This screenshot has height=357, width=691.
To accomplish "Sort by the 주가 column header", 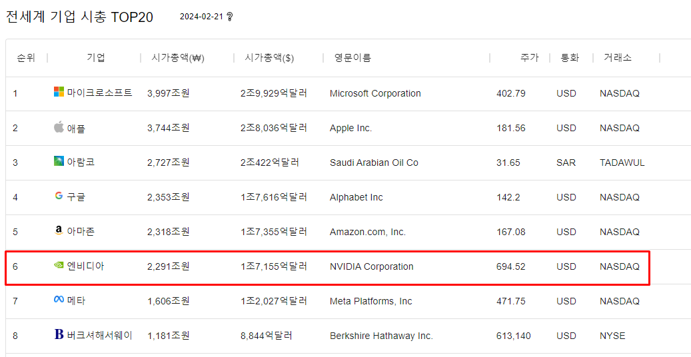I will [529, 58].
